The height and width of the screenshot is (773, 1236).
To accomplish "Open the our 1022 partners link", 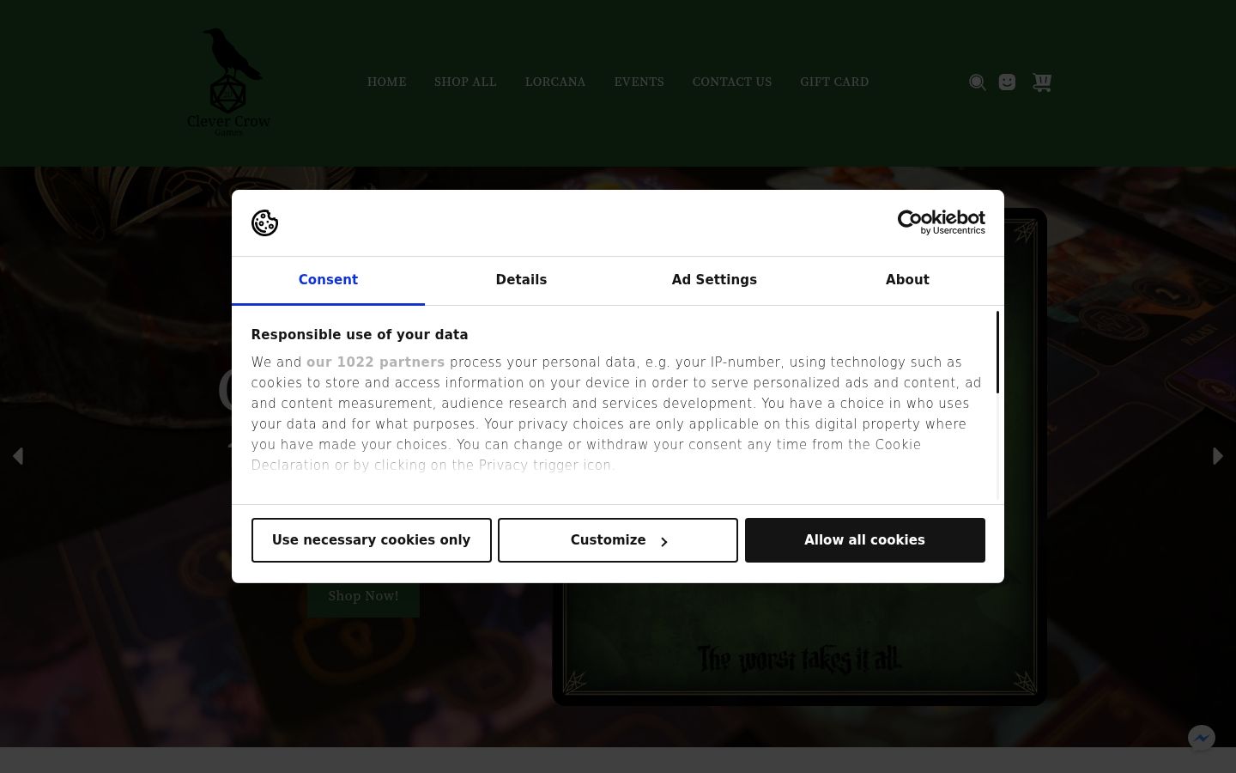I will pos(375,362).
